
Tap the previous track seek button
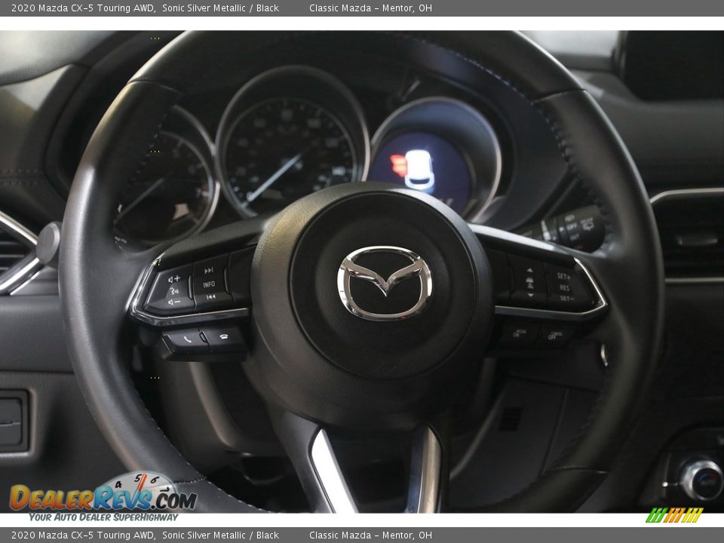[x=210, y=297]
